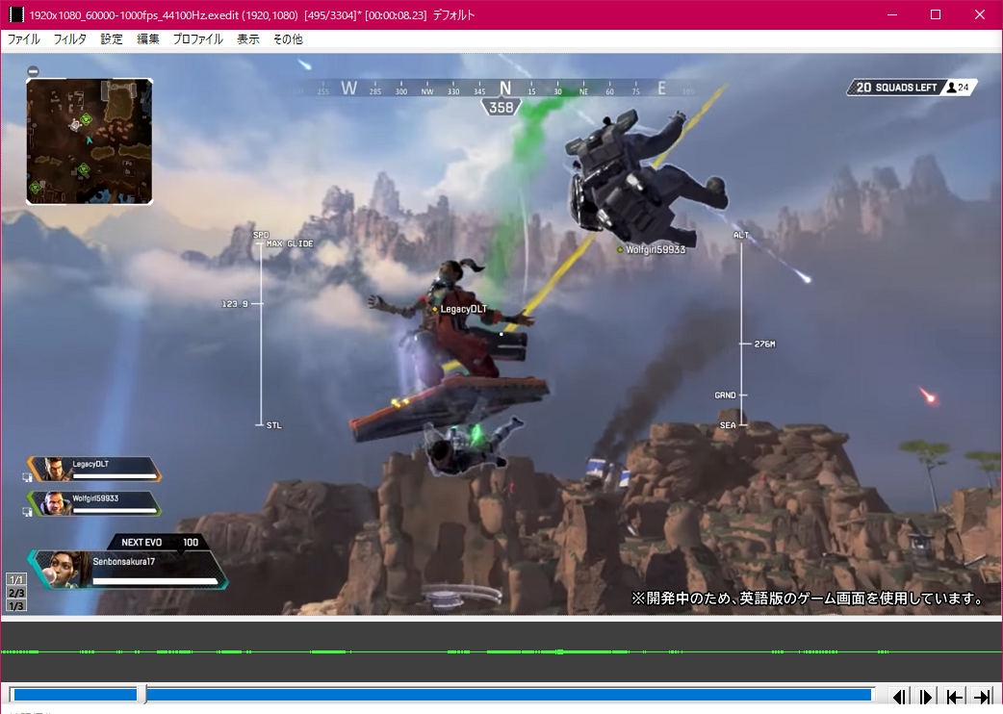Click the player count icon showing 24
Image resolution: width=1003 pixels, height=714 pixels.
click(x=958, y=88)
